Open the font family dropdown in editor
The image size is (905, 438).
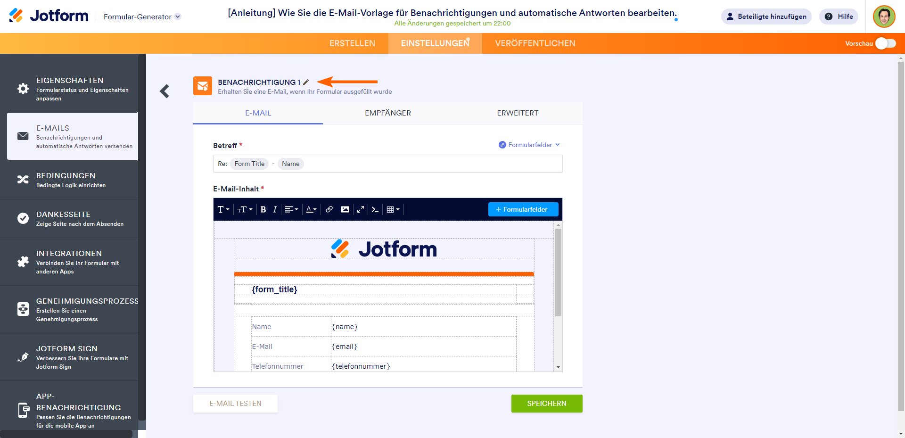223,209
